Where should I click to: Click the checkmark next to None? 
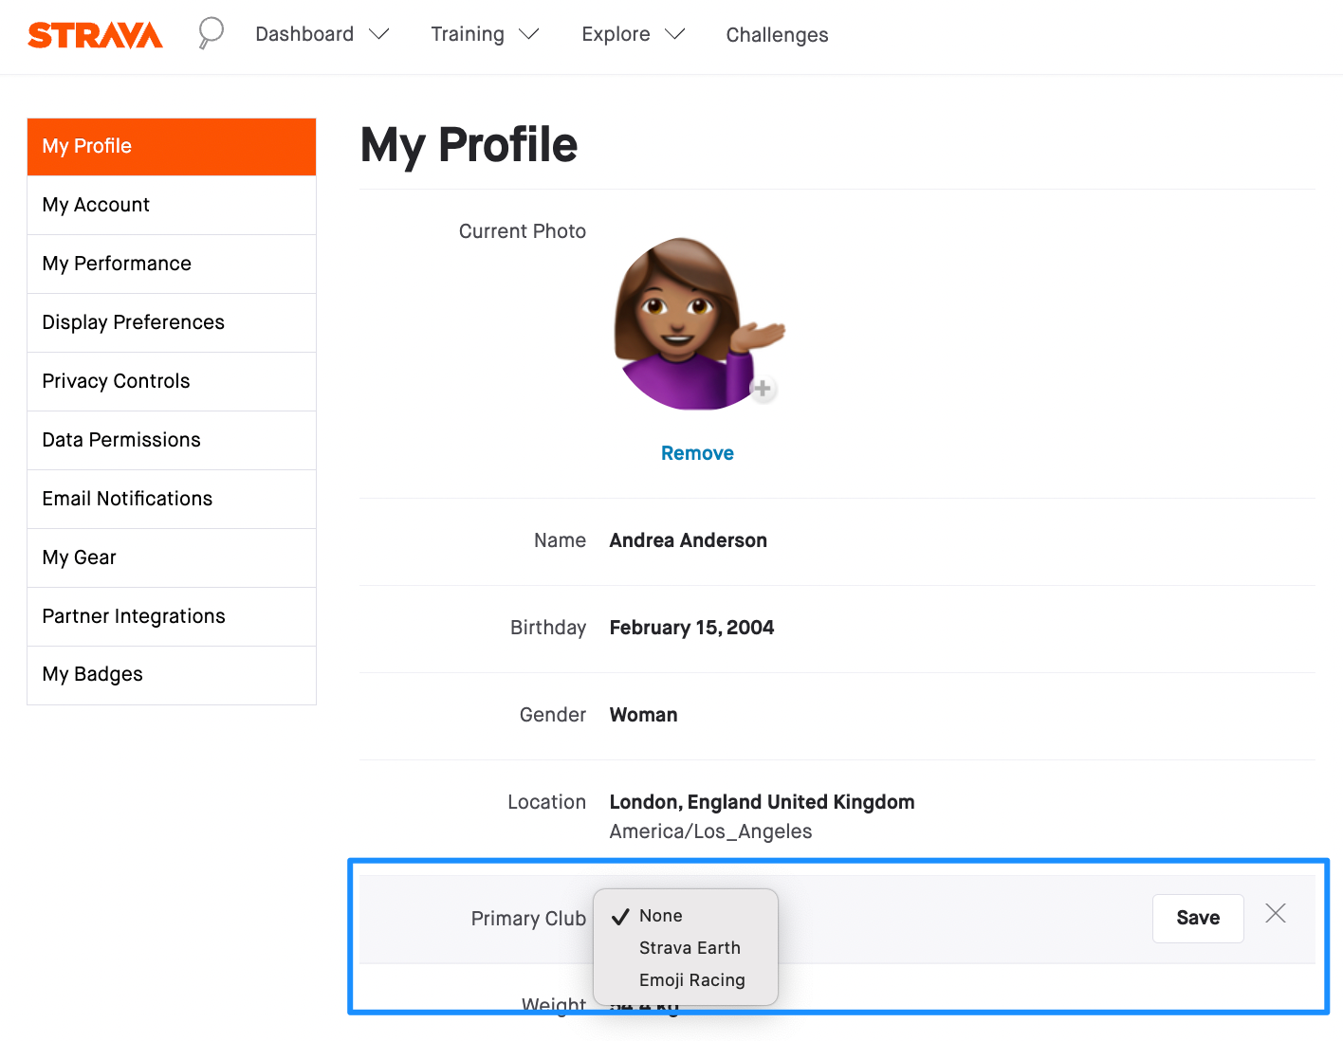click(x=621, y=915)
